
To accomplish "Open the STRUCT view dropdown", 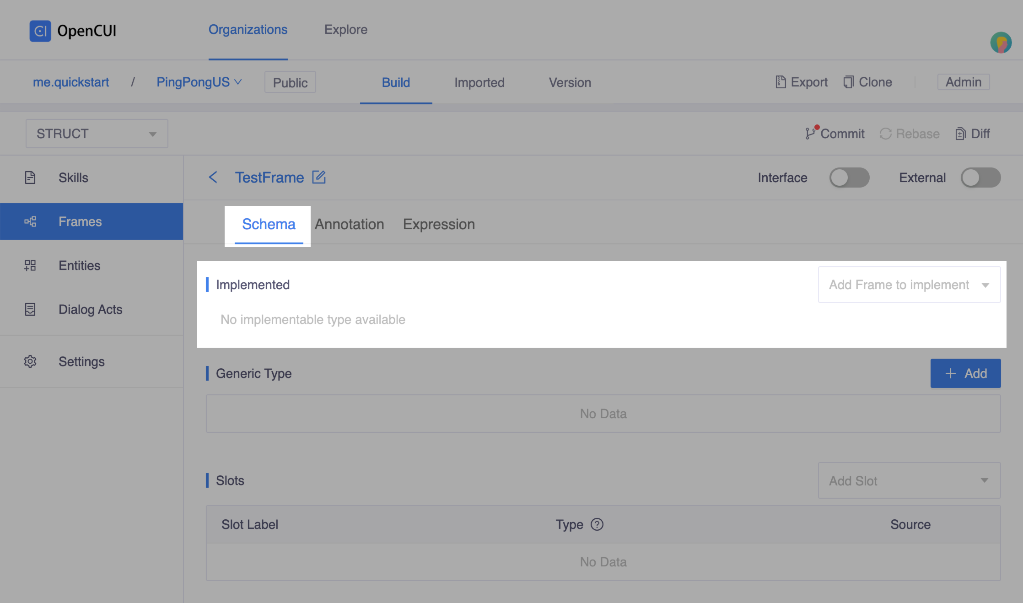I will point(97,134).
